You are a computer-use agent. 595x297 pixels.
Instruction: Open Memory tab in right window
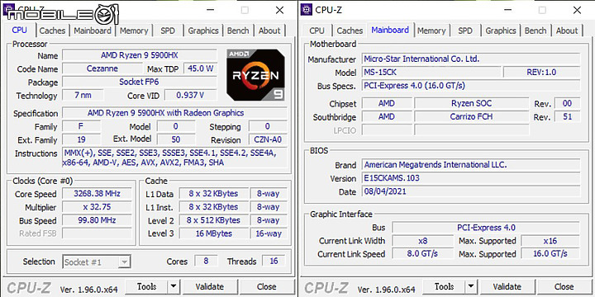[431, 31]
